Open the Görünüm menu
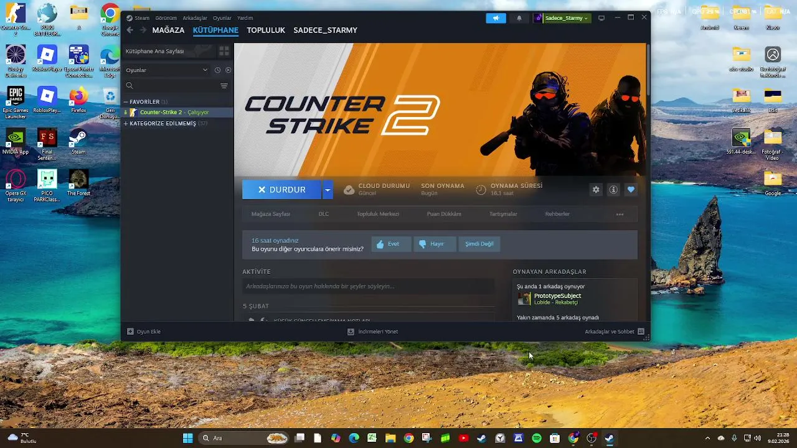The image size is (797, 448). [166, 18]
